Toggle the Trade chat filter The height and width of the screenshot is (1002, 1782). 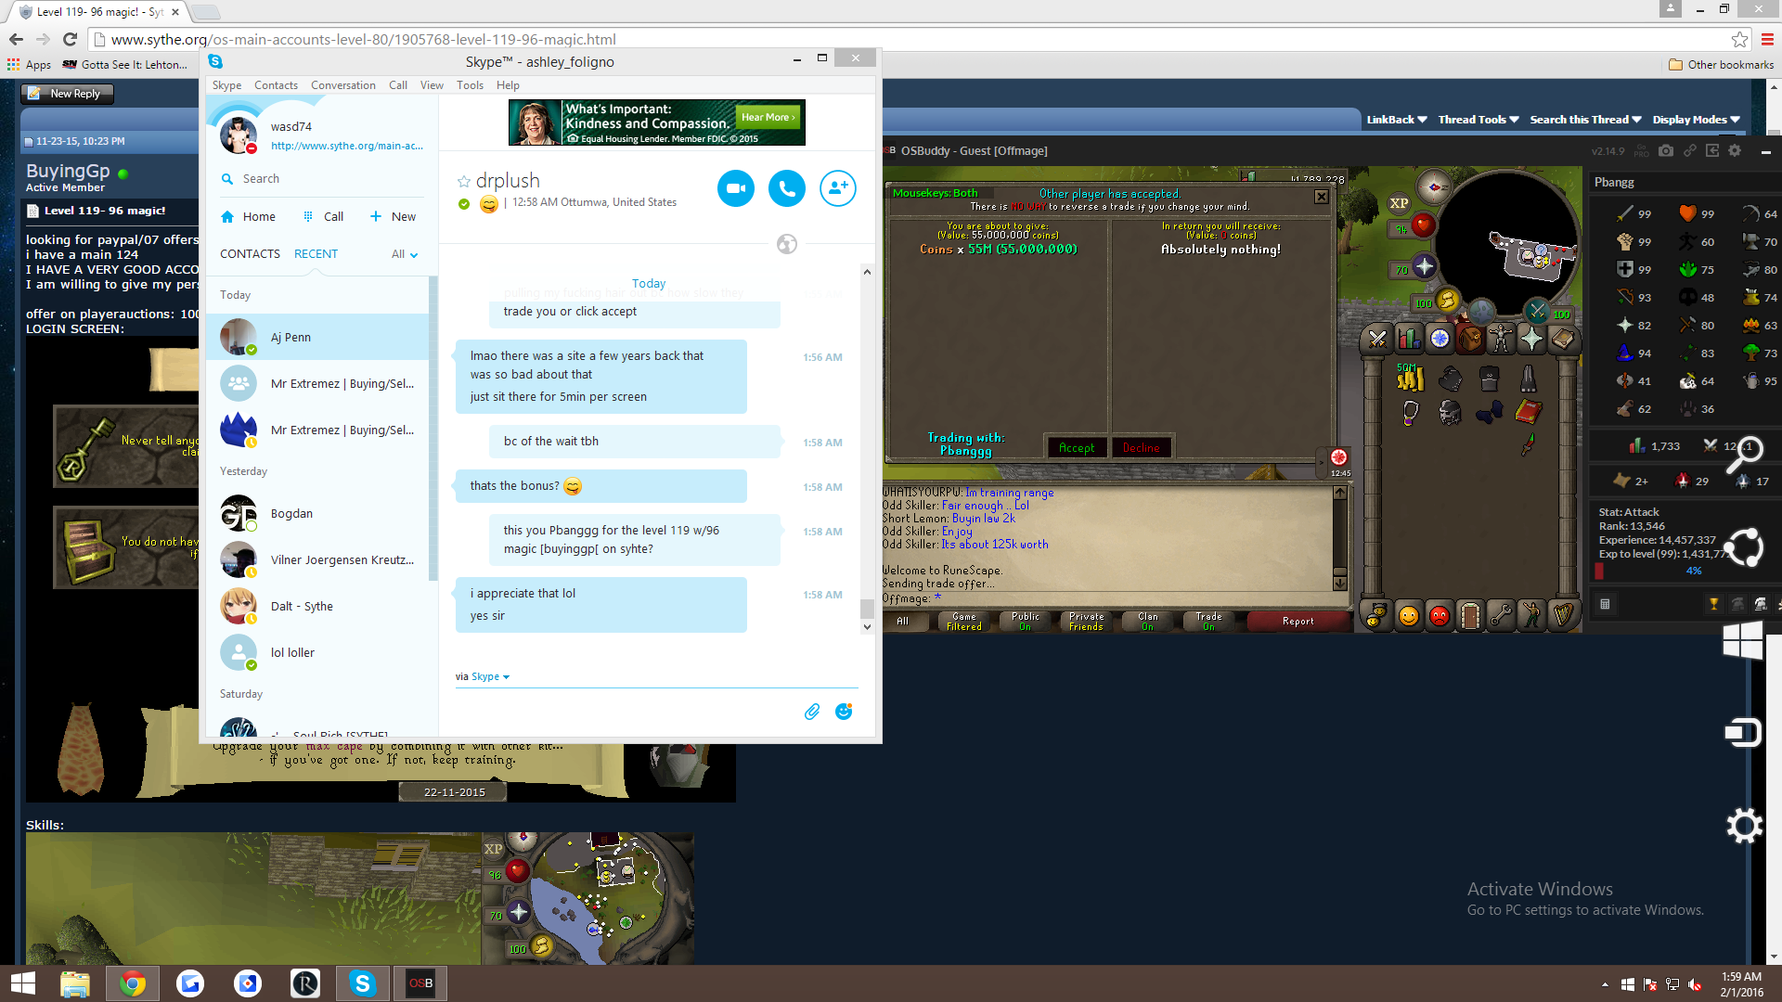pyautogui.click(x=1208, y=622)
